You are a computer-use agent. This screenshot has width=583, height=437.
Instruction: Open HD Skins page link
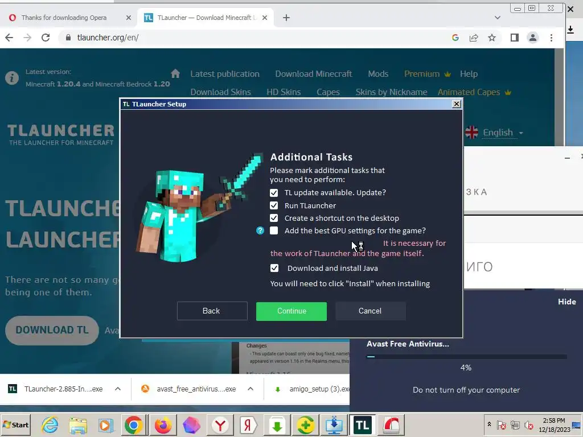pyautogui.click(x=284, y=92)
